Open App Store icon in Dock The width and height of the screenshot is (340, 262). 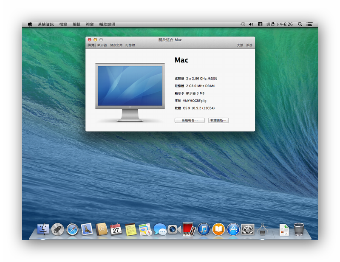tap(233, 229)
